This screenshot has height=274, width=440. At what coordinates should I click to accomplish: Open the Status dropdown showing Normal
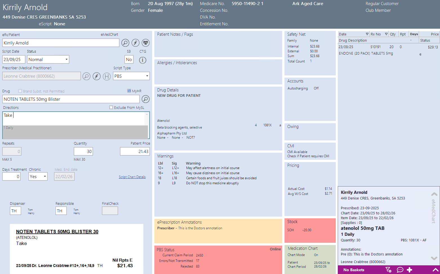click(x=48, y=59)
